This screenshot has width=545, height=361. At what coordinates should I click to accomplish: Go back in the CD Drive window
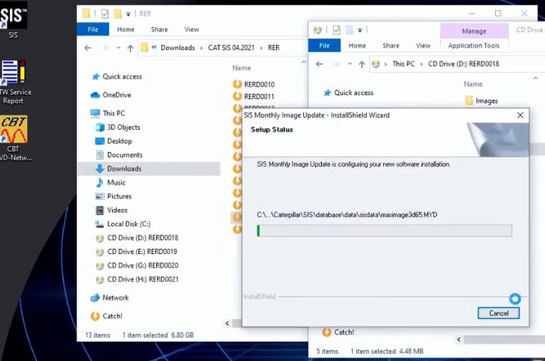coord(320,64)
